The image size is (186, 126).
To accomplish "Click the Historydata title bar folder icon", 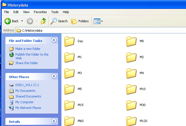I will coord(4,5).
